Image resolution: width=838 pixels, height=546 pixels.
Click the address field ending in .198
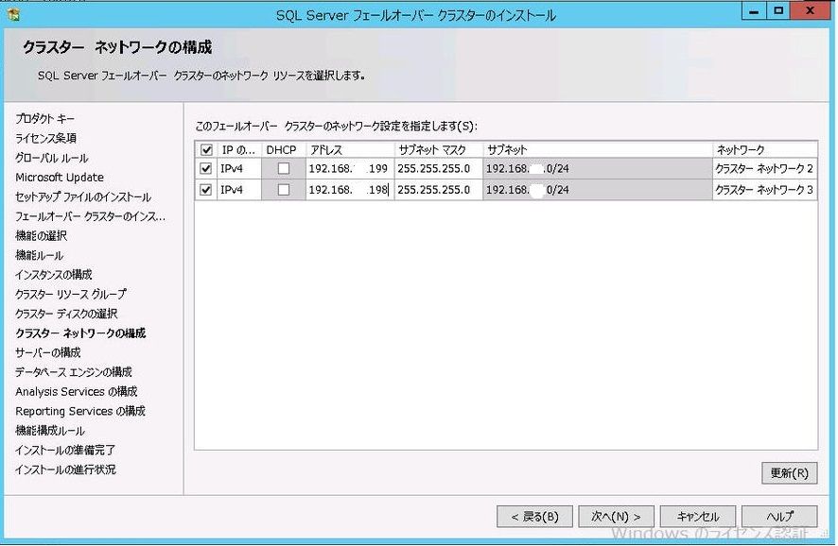click(350, 190)
